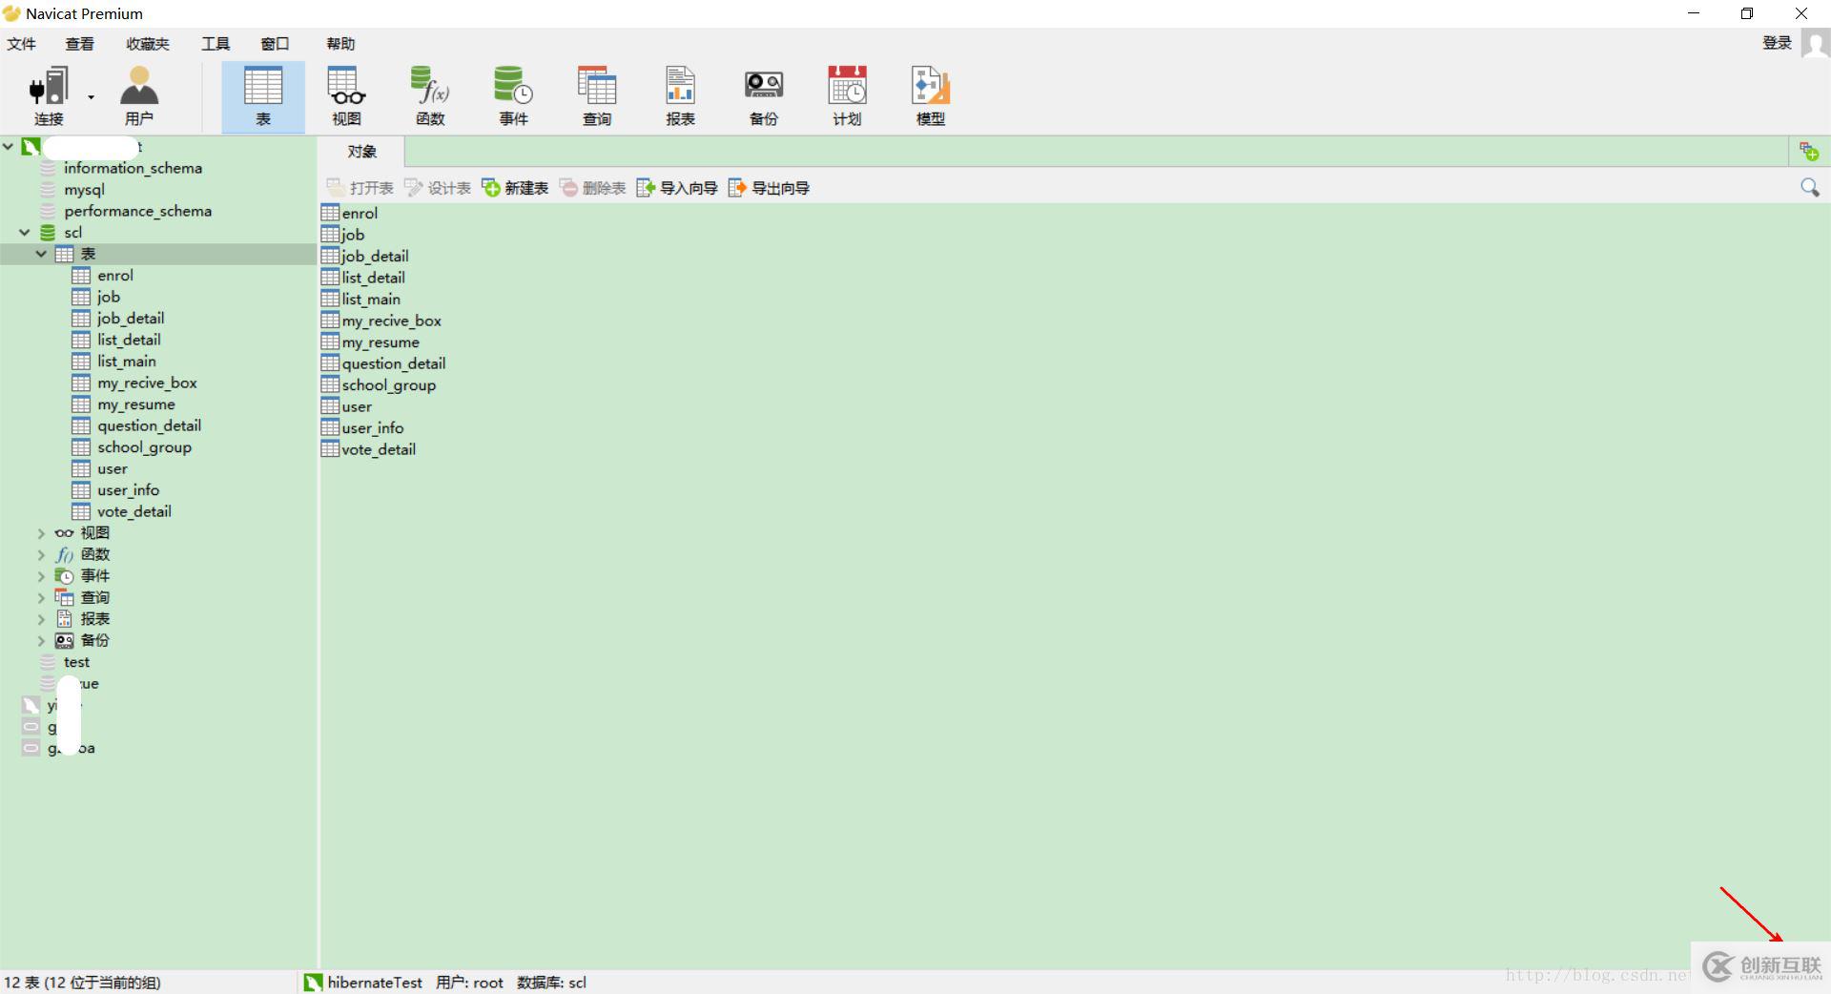Click '用户: root' in status bar
Viewport: 1831px width, 994px height.
469,983
